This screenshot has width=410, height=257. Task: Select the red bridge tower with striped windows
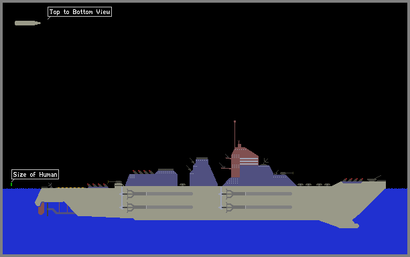[x=245, y=161]
